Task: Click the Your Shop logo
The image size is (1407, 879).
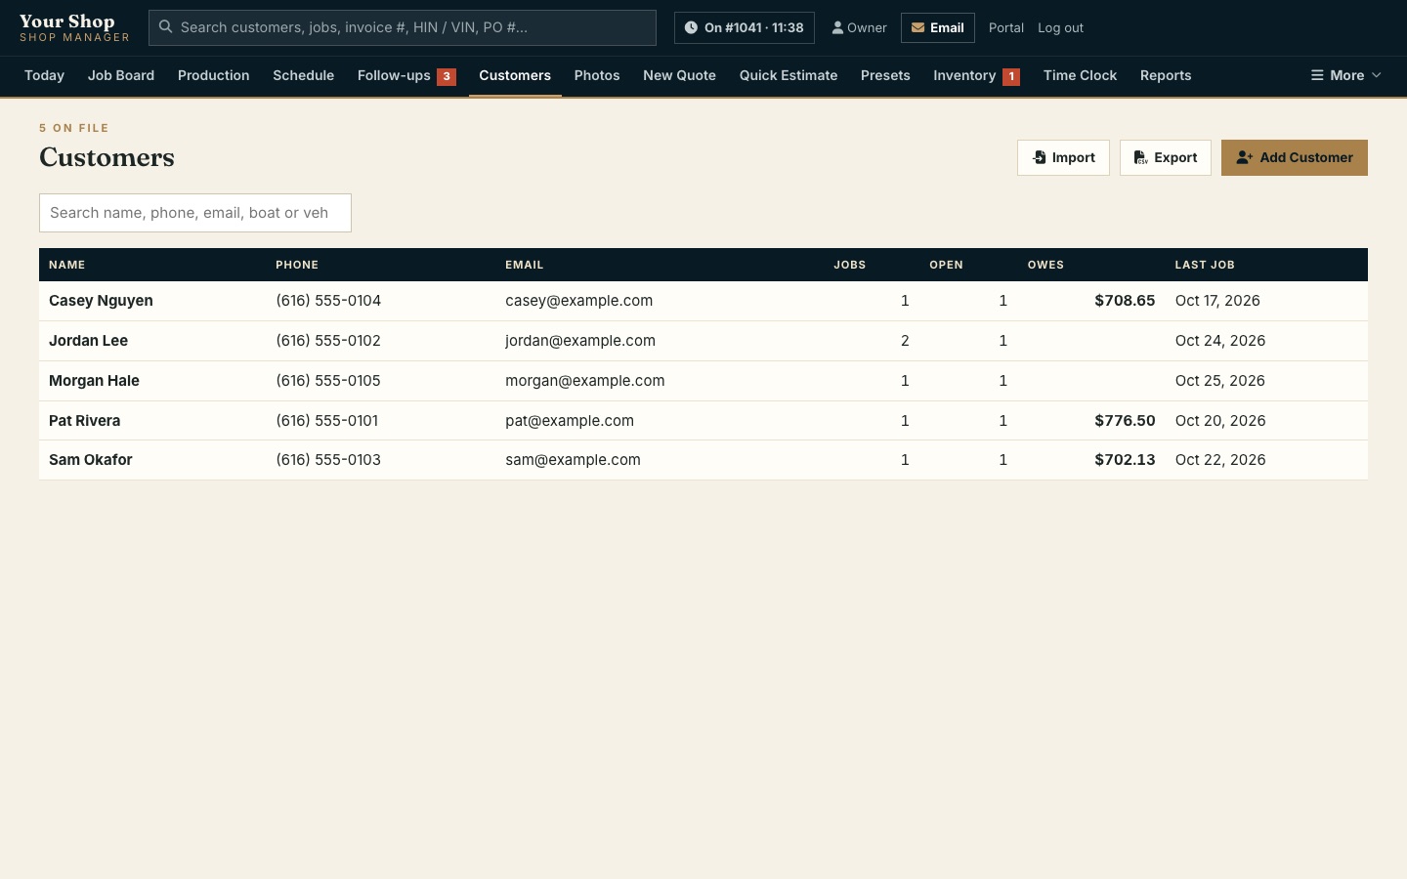Action: tap(74, 27)
